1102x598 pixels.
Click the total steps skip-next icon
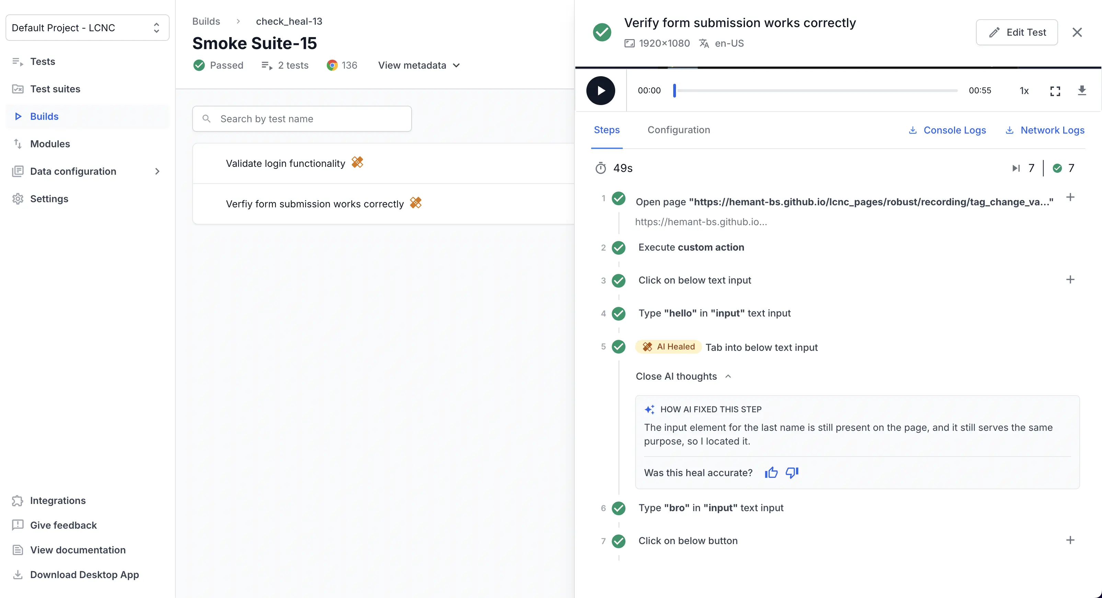1015,168
